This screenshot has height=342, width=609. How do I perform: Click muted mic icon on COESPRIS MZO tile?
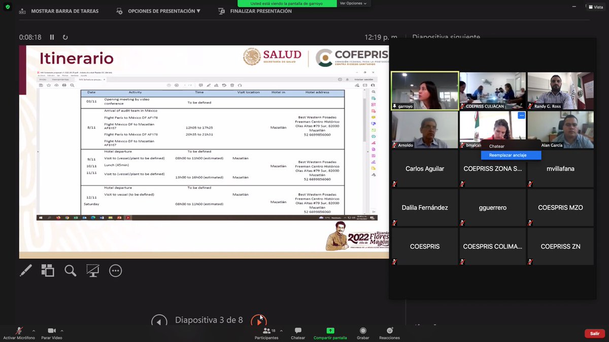[530, 223]
